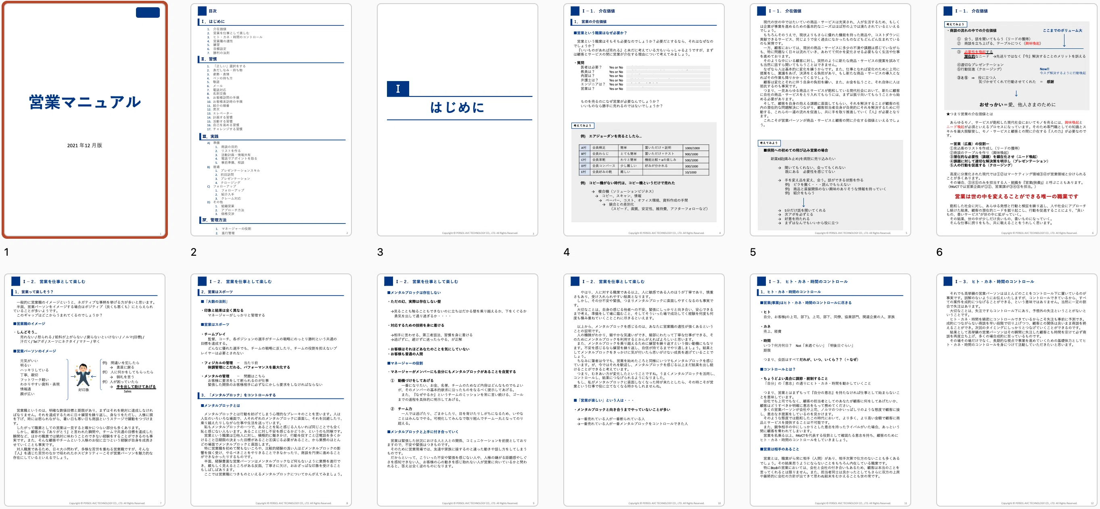Select the last page thumbnail beginning それでも高業績の営業パーソン

click(1017, 390)
